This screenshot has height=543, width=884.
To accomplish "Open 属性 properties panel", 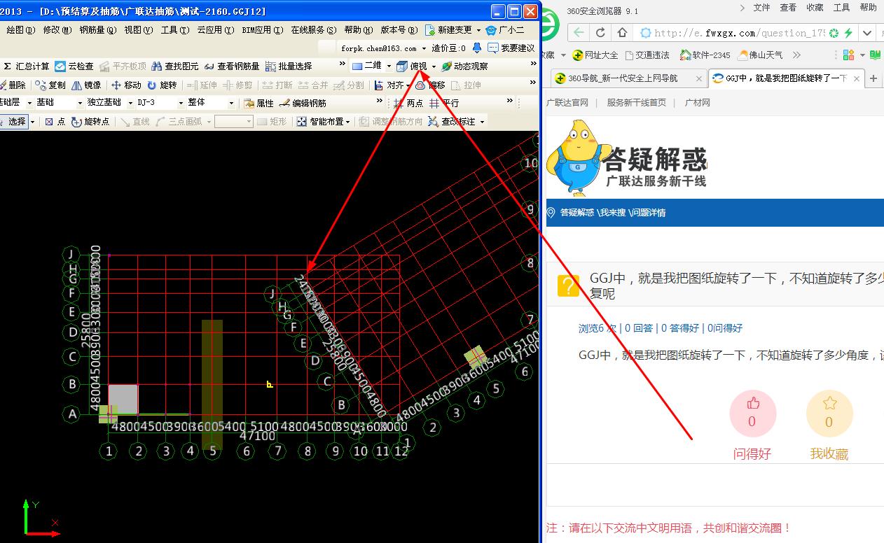I will 258,103.
